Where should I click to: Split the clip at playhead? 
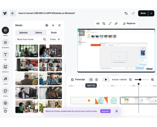[x=91, y=79]
